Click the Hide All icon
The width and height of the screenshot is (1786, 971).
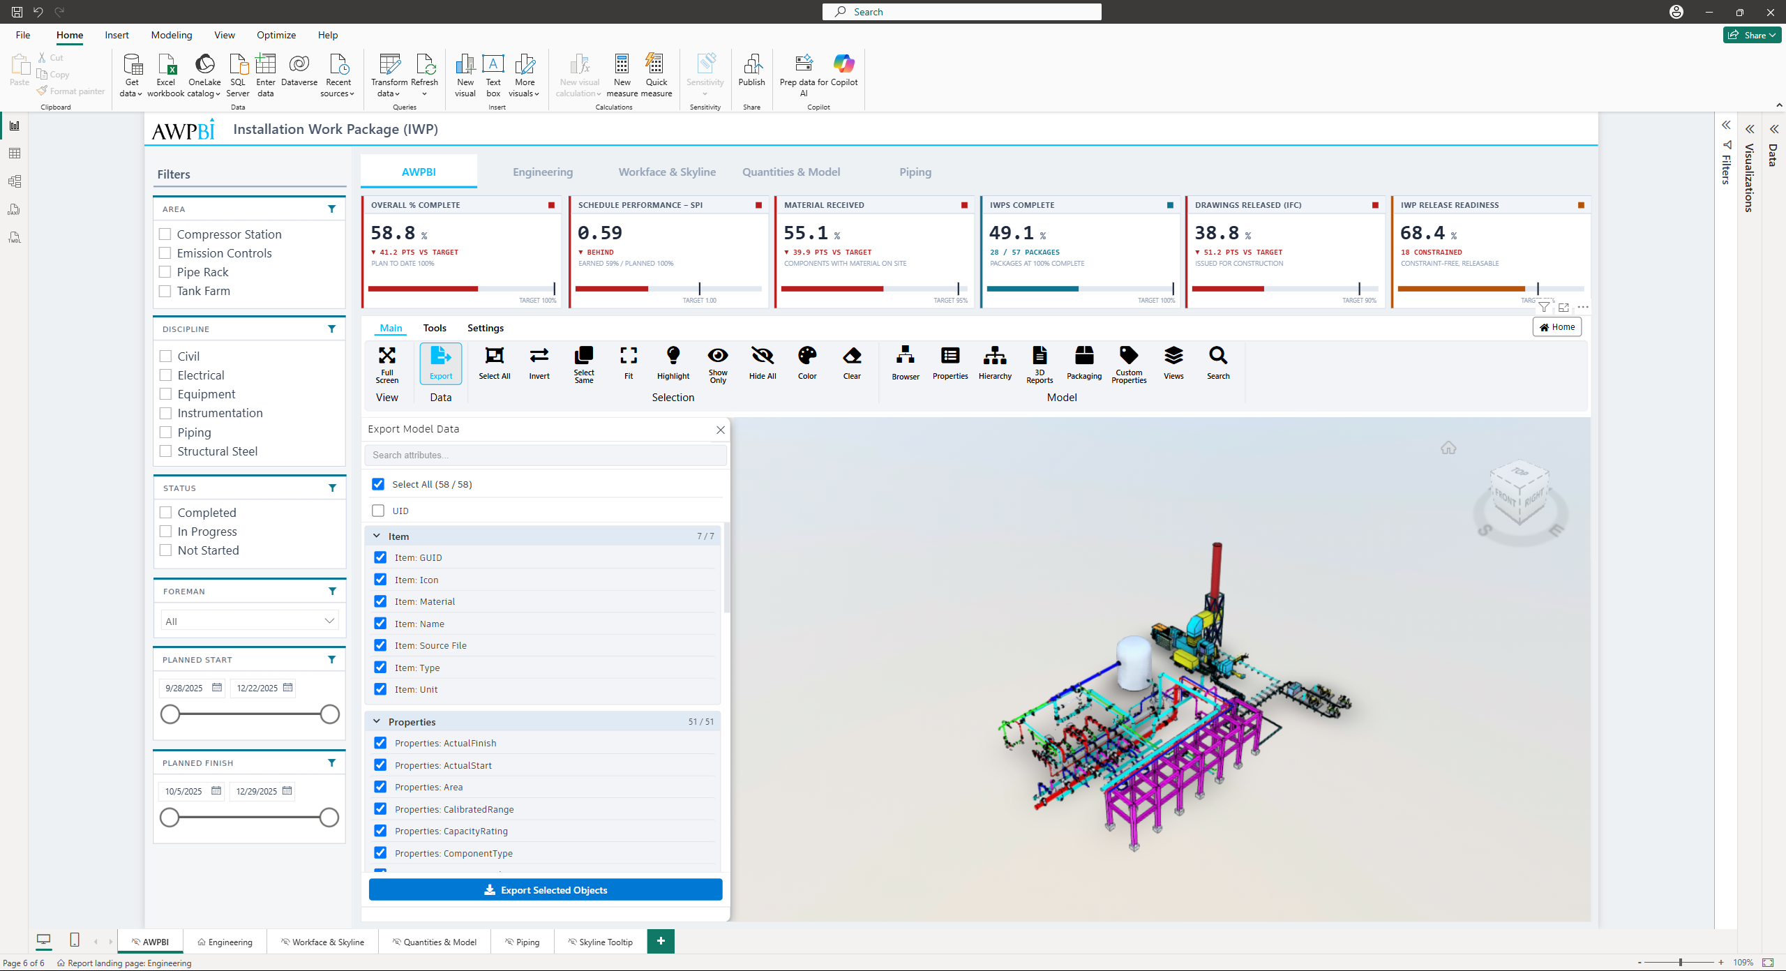(763, 364)
